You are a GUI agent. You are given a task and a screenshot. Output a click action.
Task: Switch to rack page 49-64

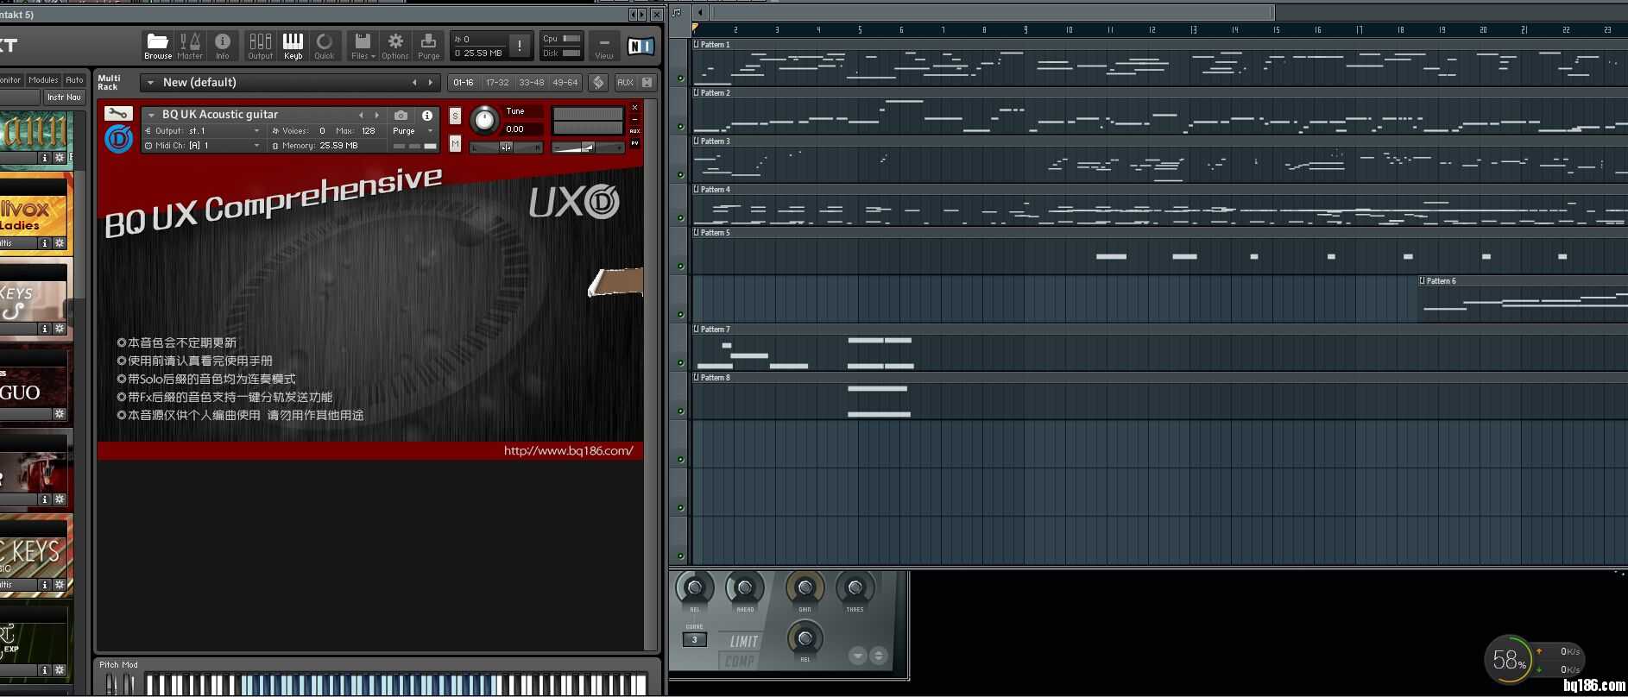[565, 83]
